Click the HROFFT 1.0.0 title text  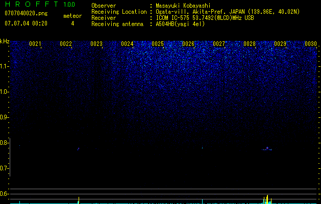pyautogui.click(x=40, y=4)
